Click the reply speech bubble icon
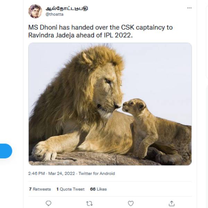Viewport: 208px width, 208px height. (x=49, y=203)
